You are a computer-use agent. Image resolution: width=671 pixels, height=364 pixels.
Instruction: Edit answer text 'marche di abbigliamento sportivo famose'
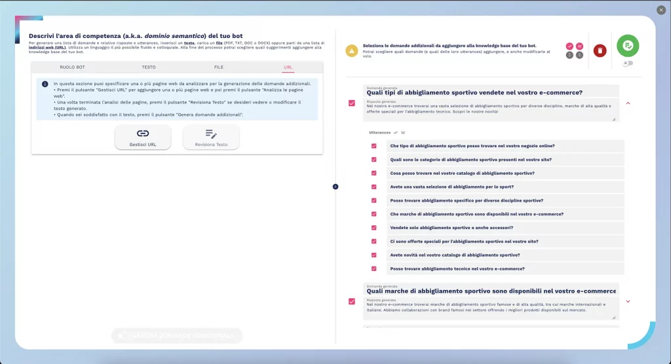pos(491,308)
